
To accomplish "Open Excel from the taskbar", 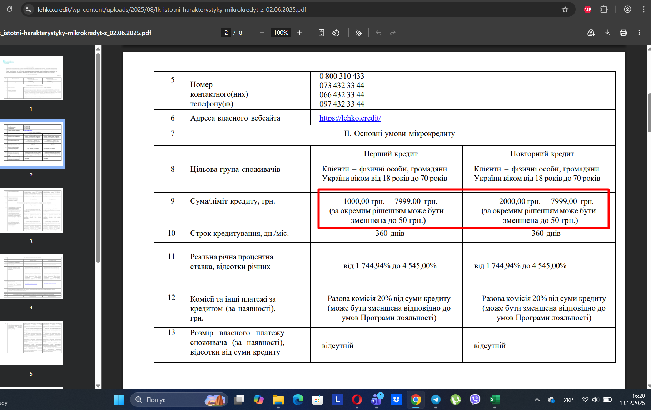I will click(x=495, y=400).
